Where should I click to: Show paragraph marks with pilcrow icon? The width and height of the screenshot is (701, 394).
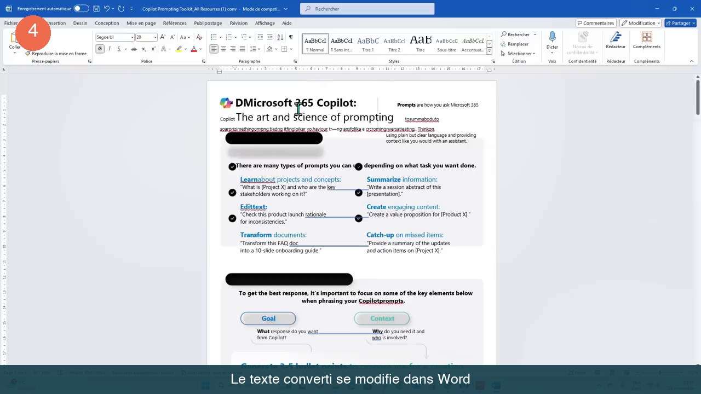(x=291, y=37)
